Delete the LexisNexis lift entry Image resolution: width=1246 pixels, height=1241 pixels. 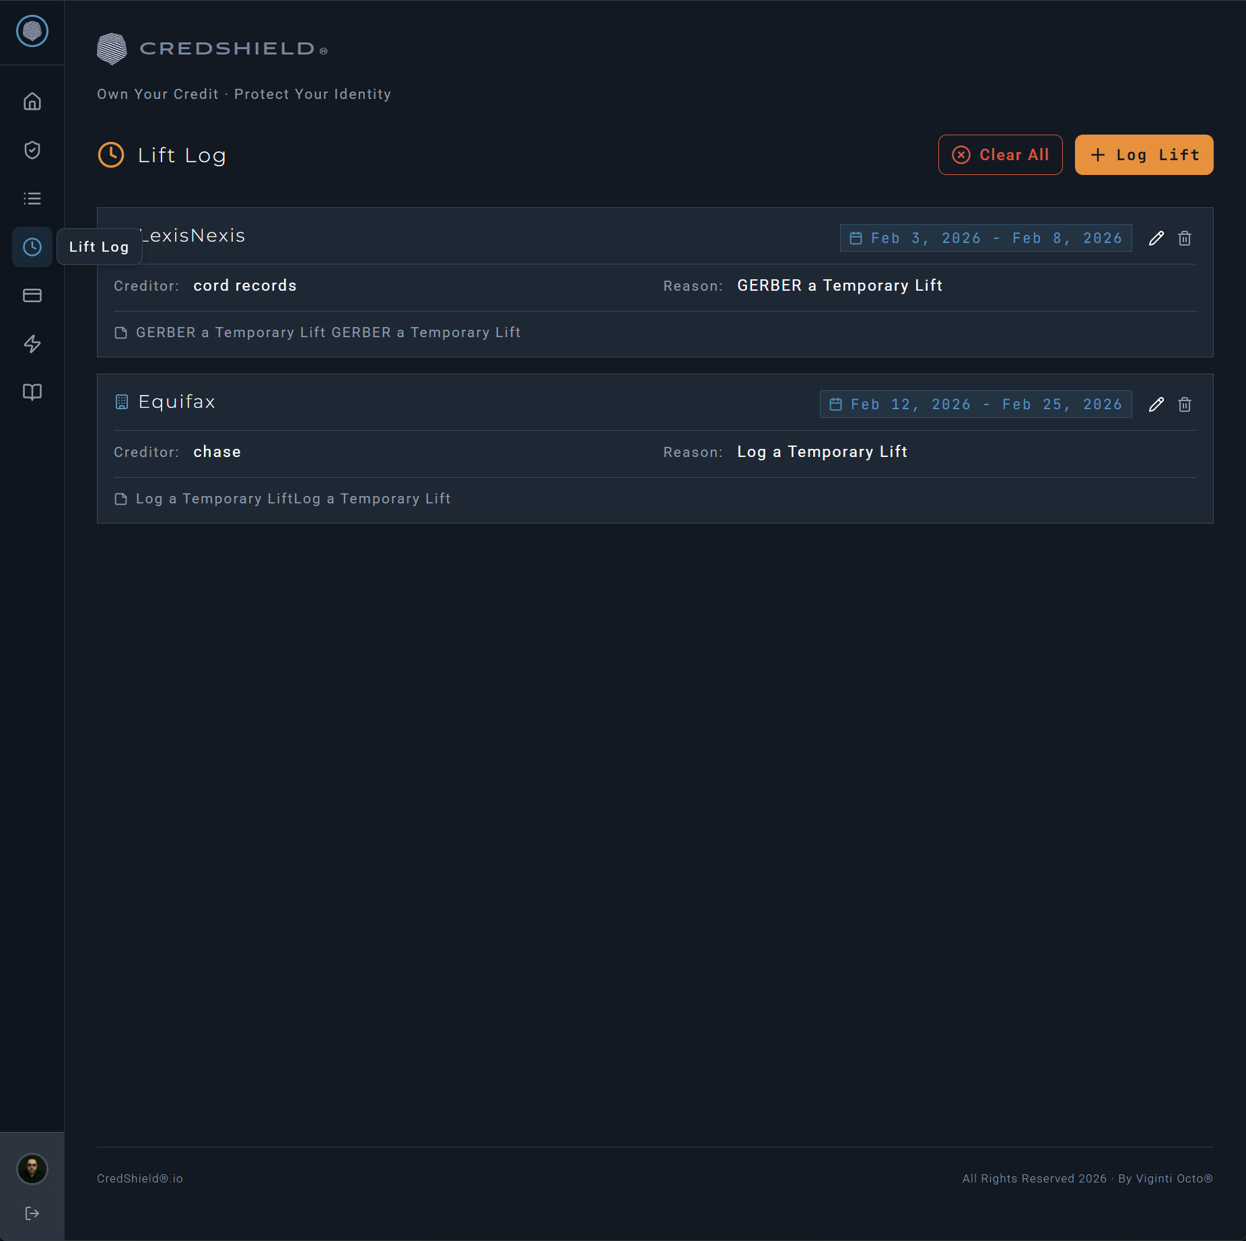pos(1185,238)
